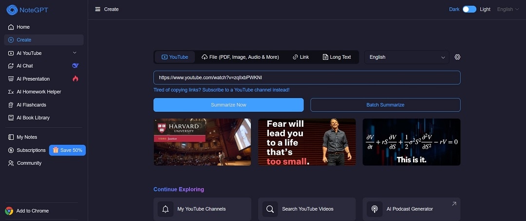Select the File (PDF, Image, Audio & More) tab
This screenshot has width=526, height=221.
[x=240, y=57]
